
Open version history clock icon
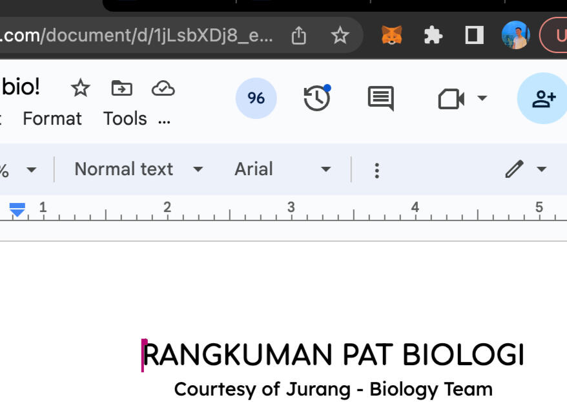(316, 98)
